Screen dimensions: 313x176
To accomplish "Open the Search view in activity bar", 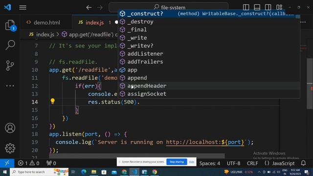I will (10, 45).
